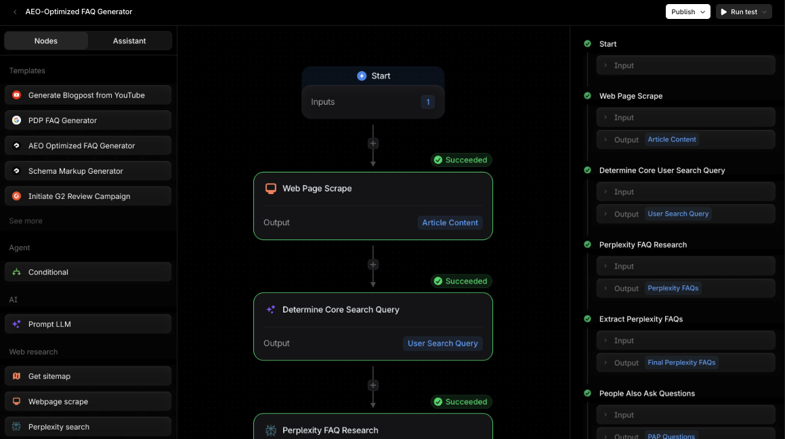Click the Get sitemap map icon
The image size is (785, 439).
tap(16, 376)
